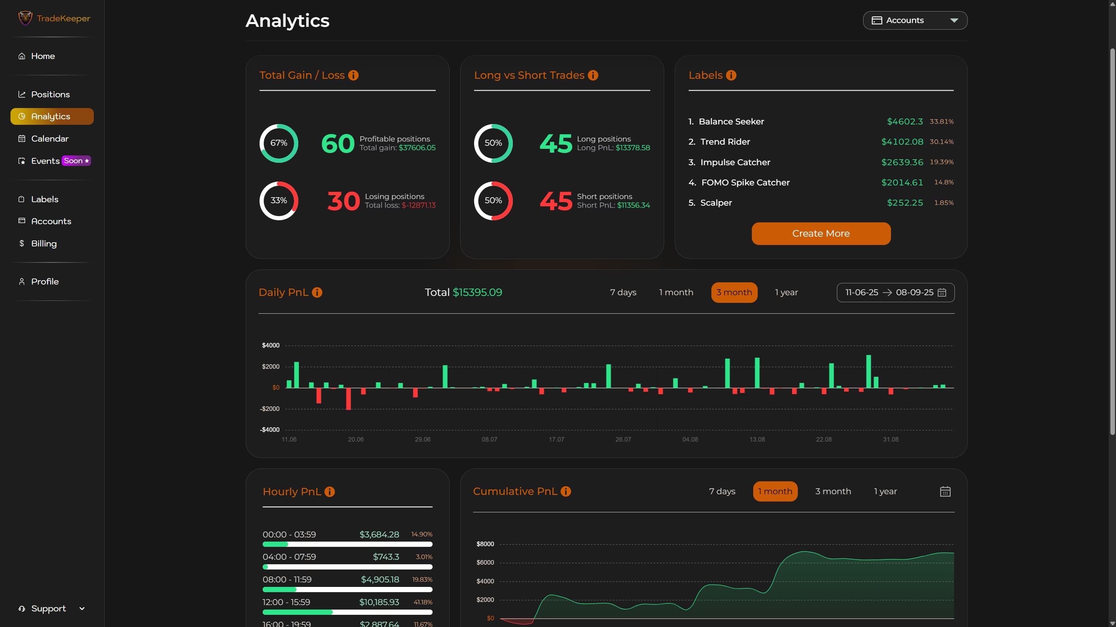Click the Analytics pie chart icon
Viewport: 1116px width, 627px height.
pos(22,116)
